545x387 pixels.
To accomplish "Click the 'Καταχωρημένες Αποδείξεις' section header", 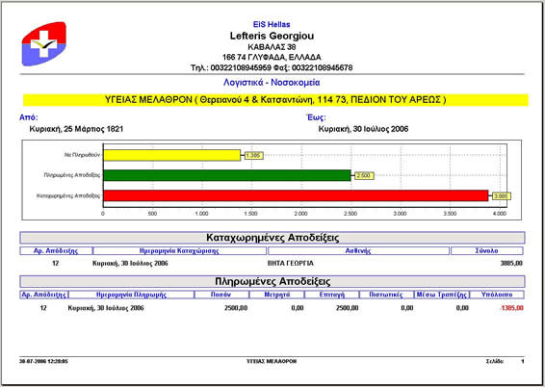I will pyautogui.click(x=272, y=238).
